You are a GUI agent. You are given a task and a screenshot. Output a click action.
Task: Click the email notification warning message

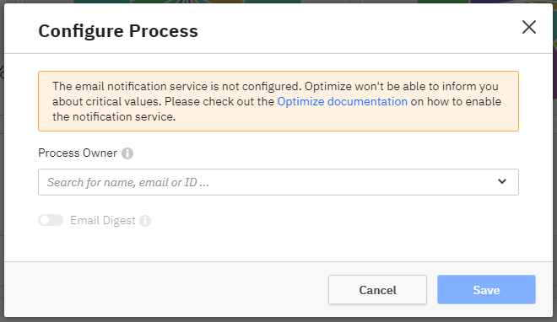[x=278, y=101]
